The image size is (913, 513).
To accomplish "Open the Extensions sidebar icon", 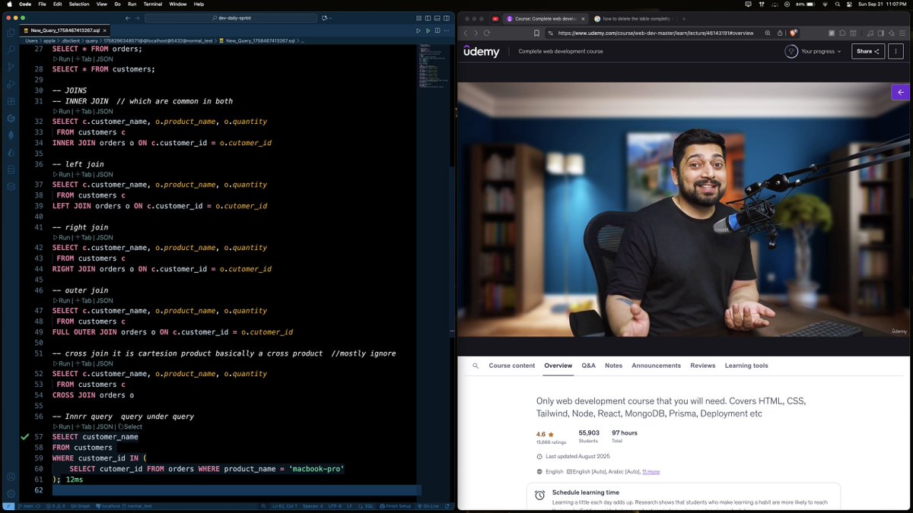I will pyautogui.click(x=11, y=101).
